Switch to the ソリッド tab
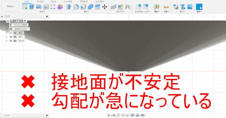Viewport: 226px width, 118px height. 27,2
